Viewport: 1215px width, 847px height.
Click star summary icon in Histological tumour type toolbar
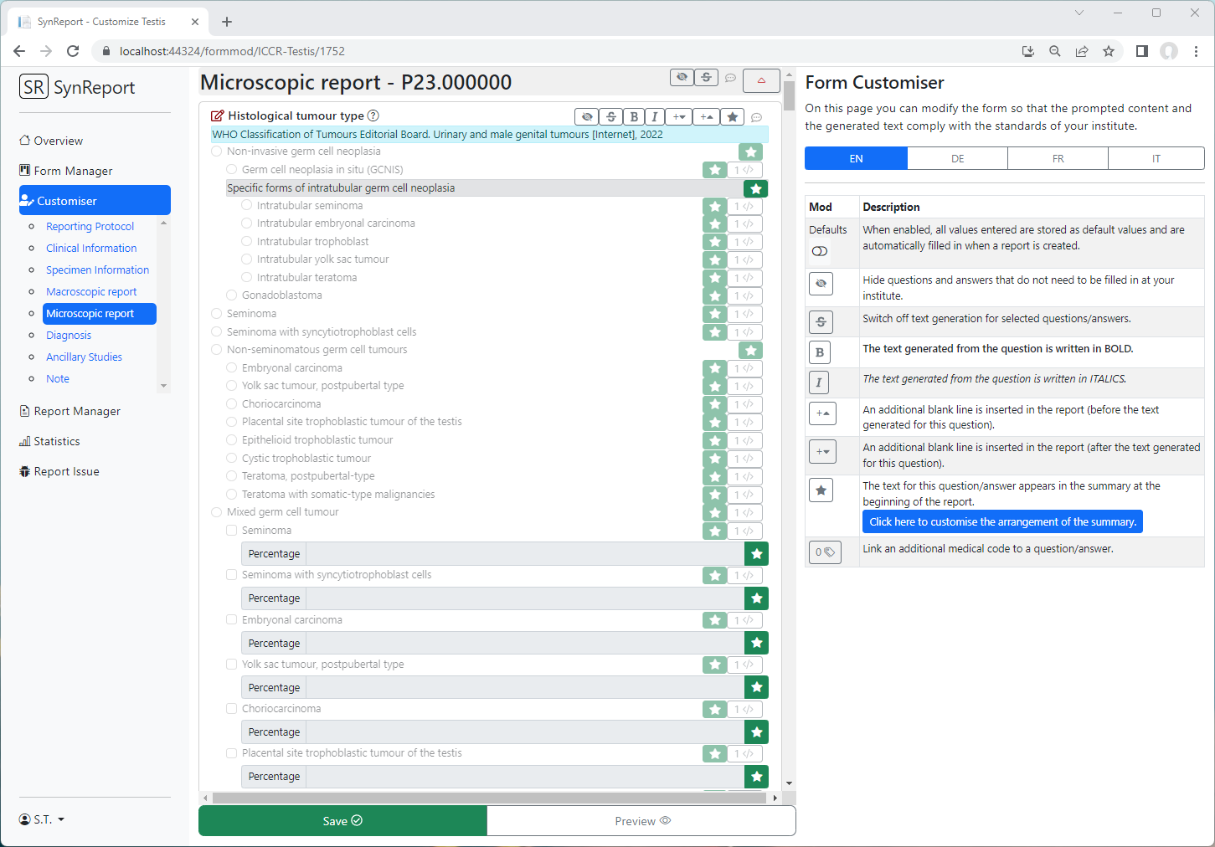733,117
